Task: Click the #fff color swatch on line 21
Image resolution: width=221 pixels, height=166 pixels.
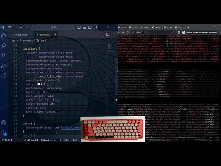Action: [39, 84]
